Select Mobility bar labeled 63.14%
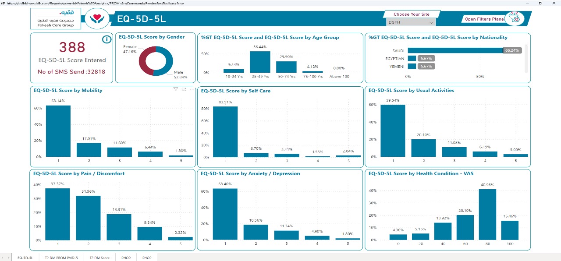This screenshot has width=561, height=261. tap(58, 131)
